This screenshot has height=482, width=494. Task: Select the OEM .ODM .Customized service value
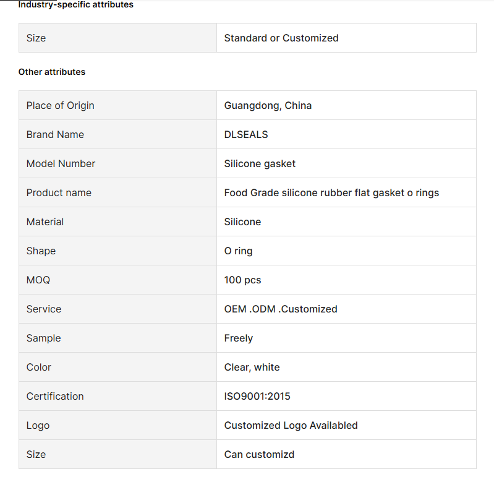[x=281, y=309]
